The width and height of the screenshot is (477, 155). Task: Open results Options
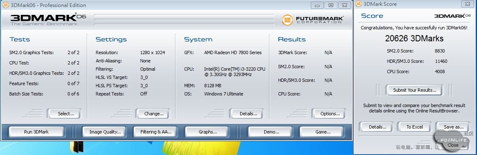click(330, 114)
